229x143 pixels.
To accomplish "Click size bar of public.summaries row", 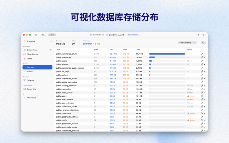I will coord(167,57).
